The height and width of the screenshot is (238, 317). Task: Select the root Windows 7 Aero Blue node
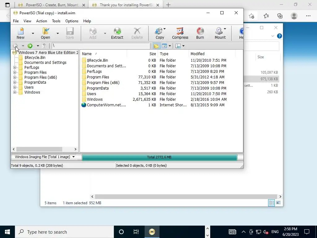[48, 53]
